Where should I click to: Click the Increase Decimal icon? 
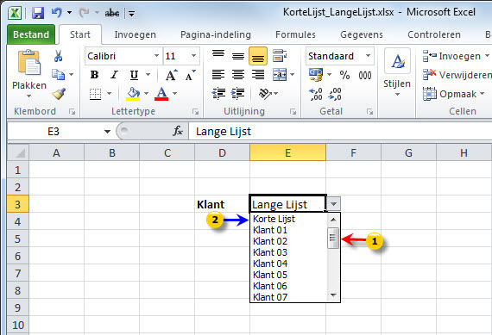(x=316, y=94)
